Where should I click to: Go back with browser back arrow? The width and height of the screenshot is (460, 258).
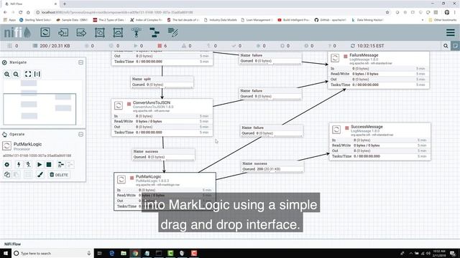pos(5,12)
